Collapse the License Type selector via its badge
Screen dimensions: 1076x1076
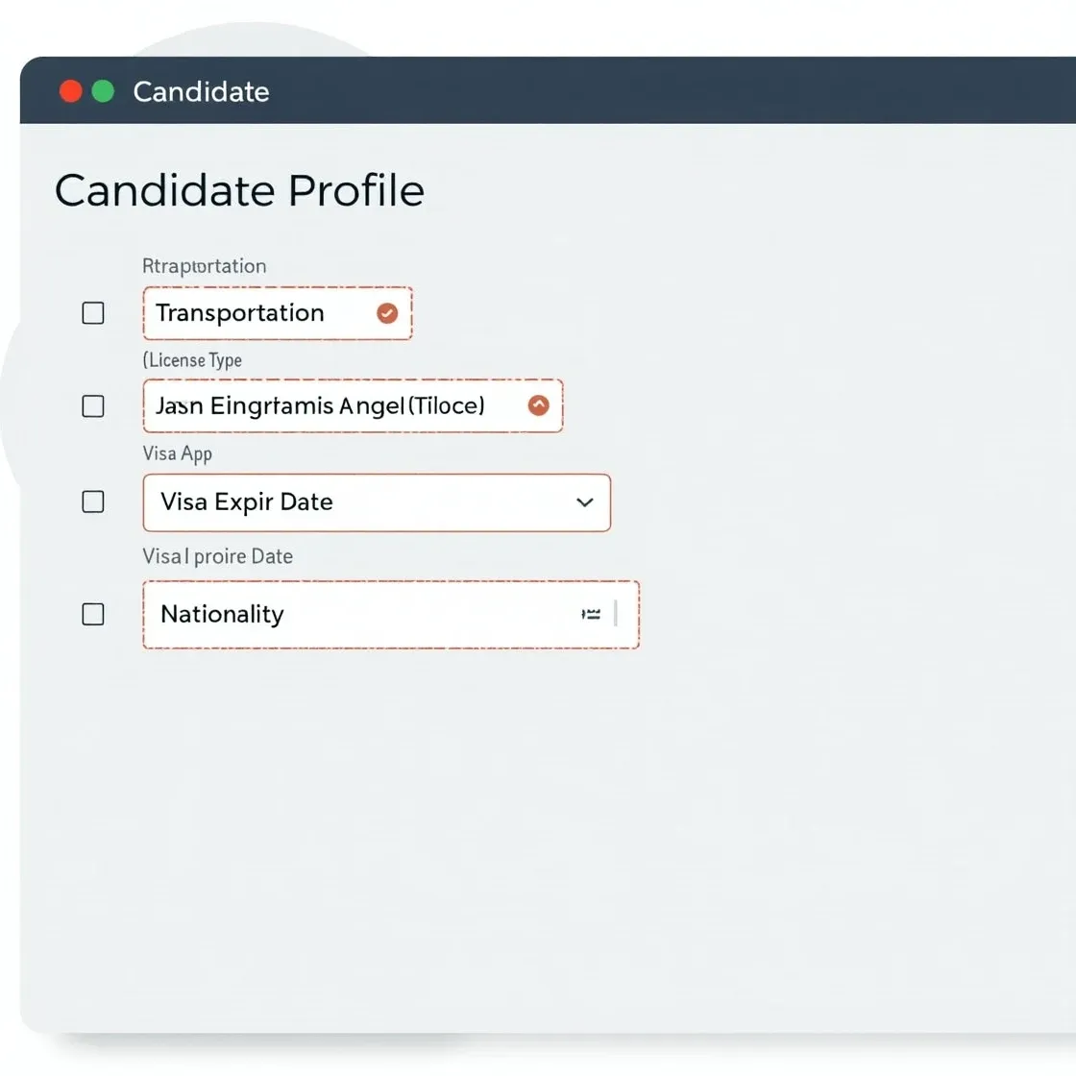[538, 405]
